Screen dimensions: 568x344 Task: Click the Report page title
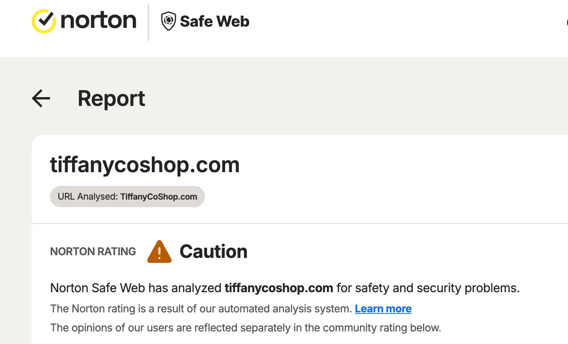111,98
